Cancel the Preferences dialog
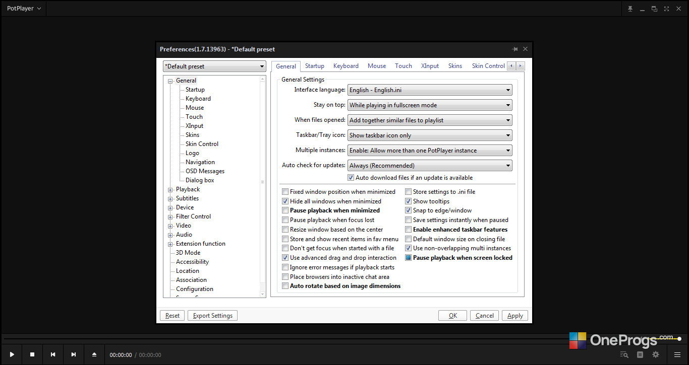689x365 pixels. point(485,316)
